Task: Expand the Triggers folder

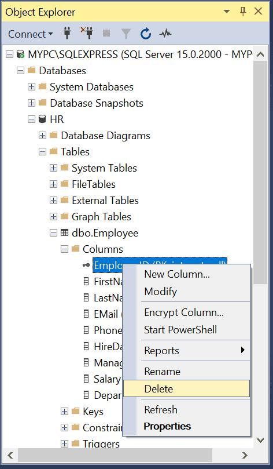Action: click(x=64, y=443)
